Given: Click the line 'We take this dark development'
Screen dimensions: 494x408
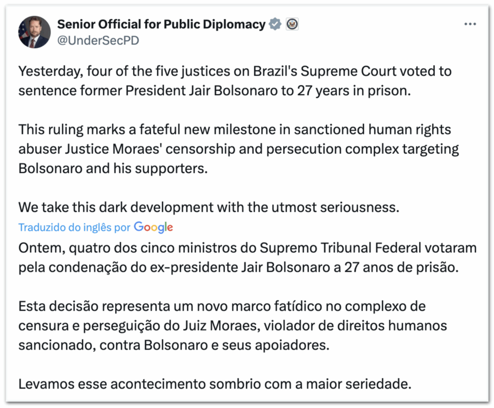Looking at the screenshot, I should pyautogui.click(x=209, y=208).
